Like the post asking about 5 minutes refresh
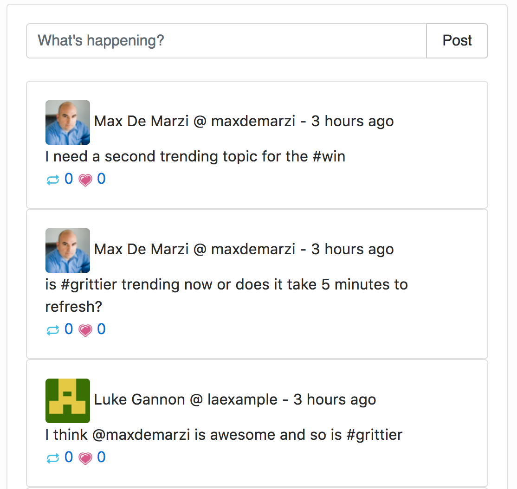This screenshot has width=517, height=489. 85,330
